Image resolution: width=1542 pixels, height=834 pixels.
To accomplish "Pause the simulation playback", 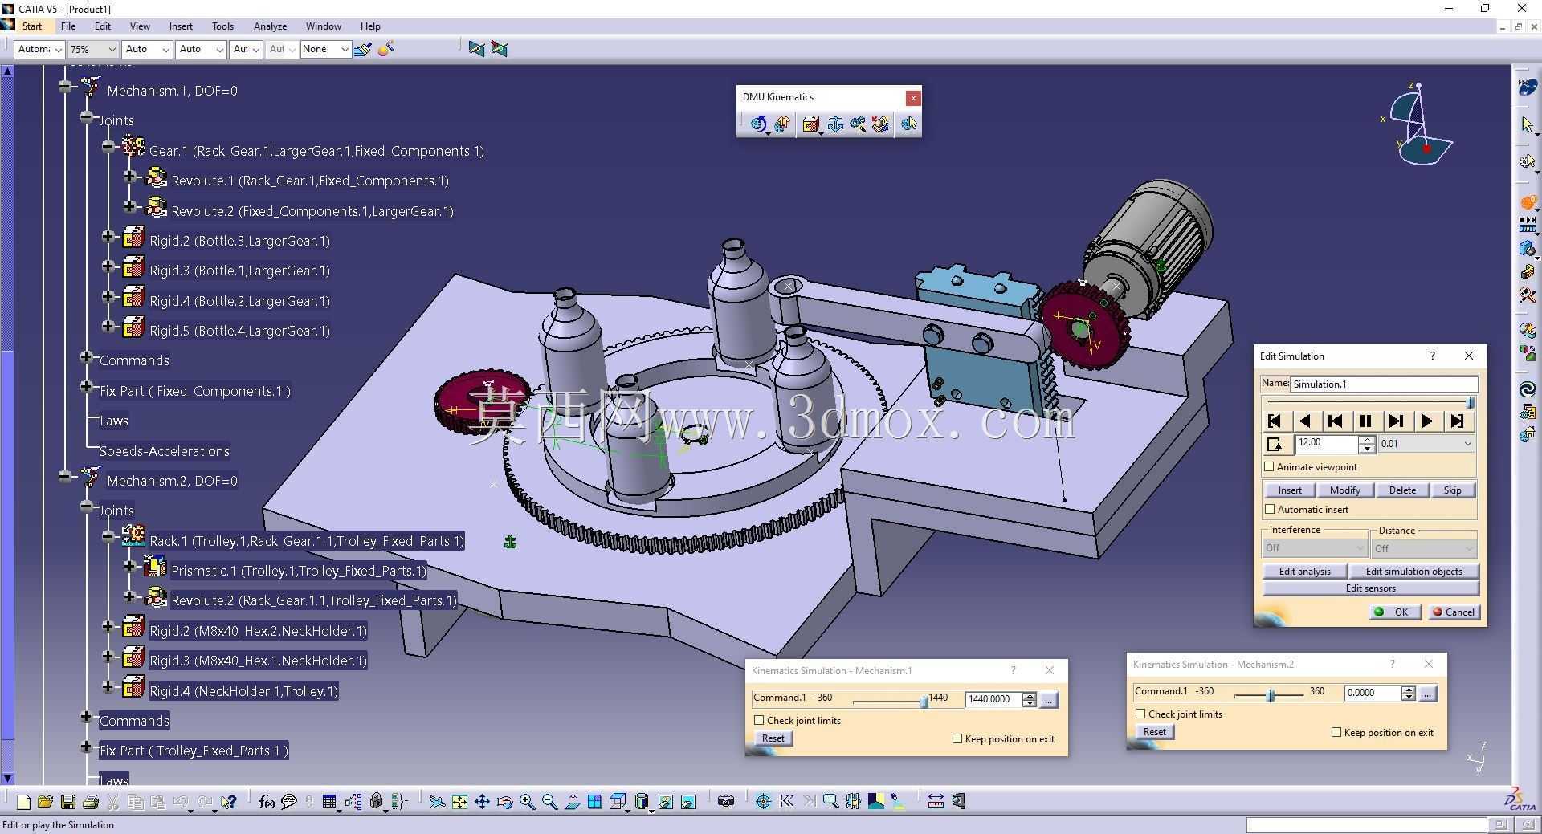I will (x=1365, y=421).
